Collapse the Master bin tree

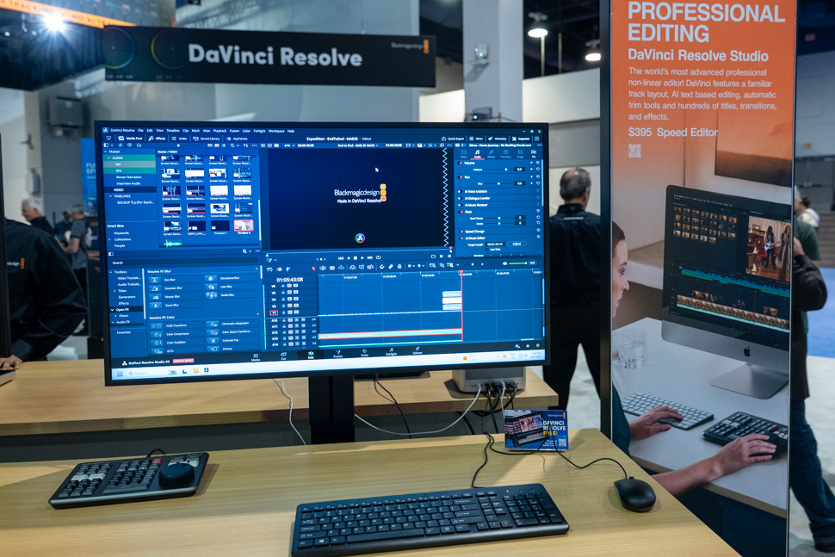click(105, 152)
